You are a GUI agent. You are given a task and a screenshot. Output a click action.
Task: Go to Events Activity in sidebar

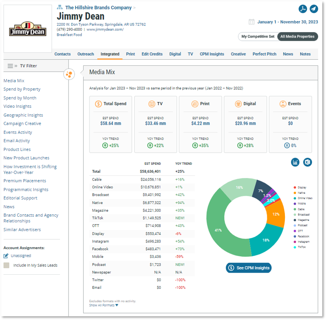[18, 132]
